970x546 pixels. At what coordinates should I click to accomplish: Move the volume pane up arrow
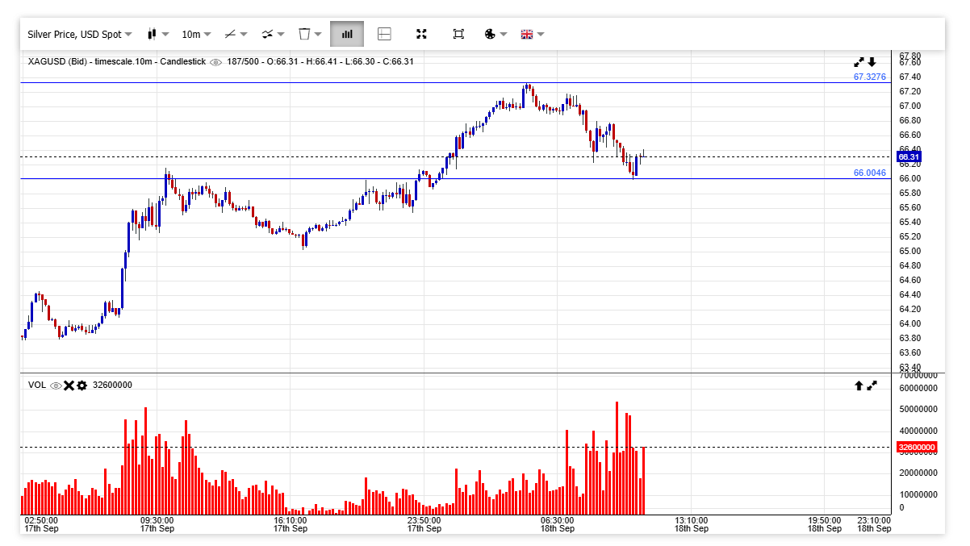tap(859, 386)
